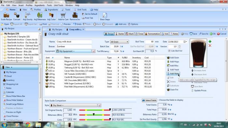Open Inventory in the sidebar view
228x128 pixels.
coord(9,80)
